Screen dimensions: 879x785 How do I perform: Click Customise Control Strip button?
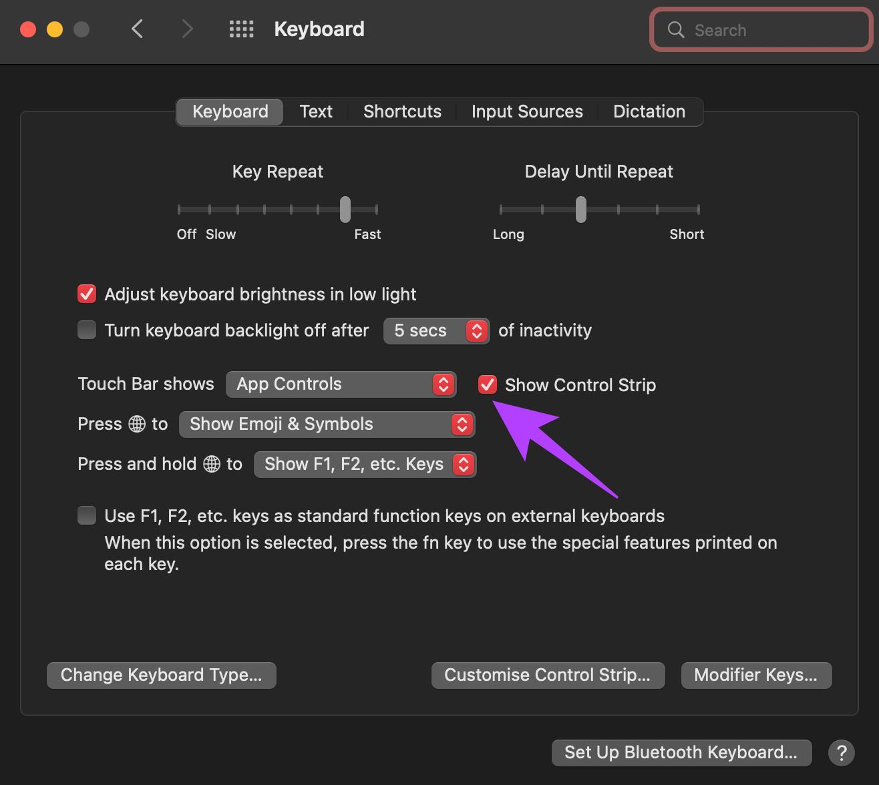point(548,676)
